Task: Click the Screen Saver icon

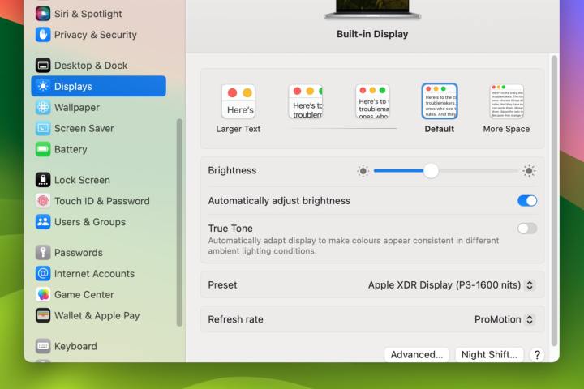Action: tap(43, 128)
